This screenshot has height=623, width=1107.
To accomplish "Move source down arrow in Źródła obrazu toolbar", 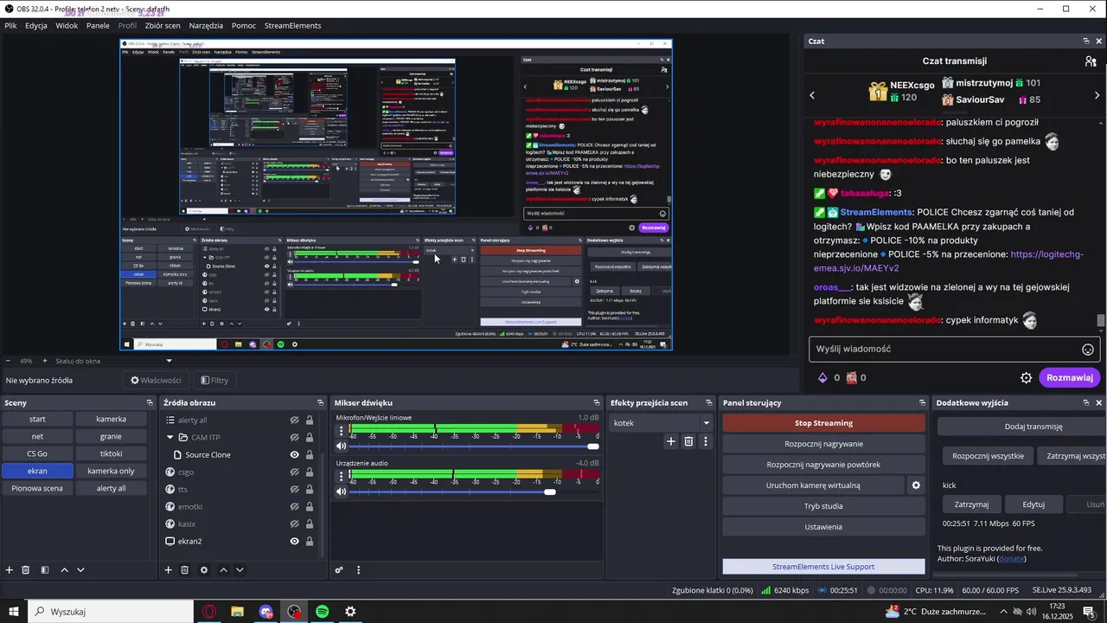I will point(240,570).
